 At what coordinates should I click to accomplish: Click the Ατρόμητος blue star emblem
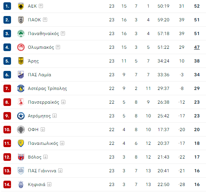tap(21, 116)
